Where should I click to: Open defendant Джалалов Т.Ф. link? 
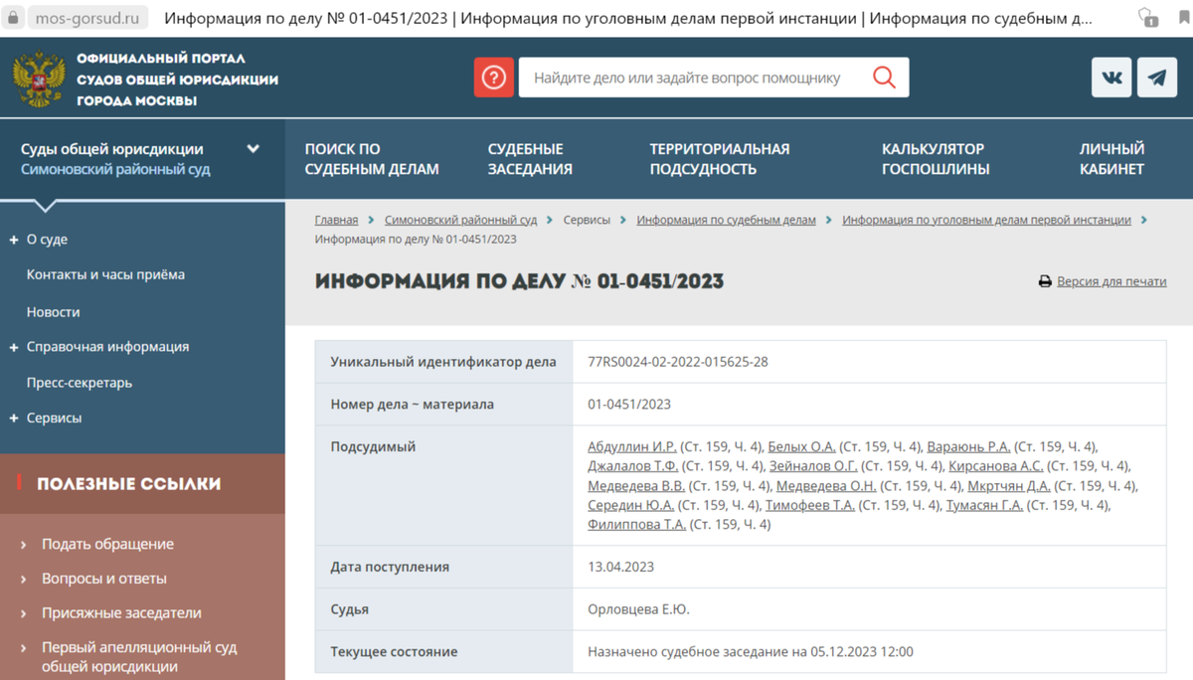tap(632, 466)
